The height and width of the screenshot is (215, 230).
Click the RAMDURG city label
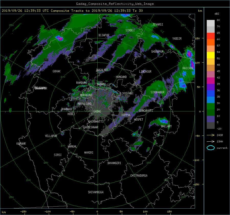pyautogui.click(x=82, y=83)
